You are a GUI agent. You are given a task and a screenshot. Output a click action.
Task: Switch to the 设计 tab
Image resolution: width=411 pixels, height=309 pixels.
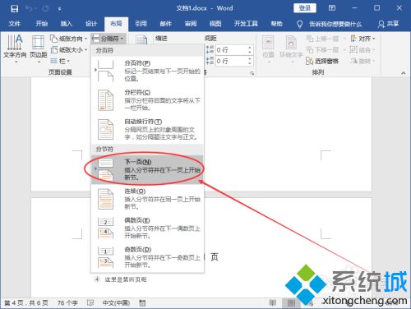tap(91, 24)
